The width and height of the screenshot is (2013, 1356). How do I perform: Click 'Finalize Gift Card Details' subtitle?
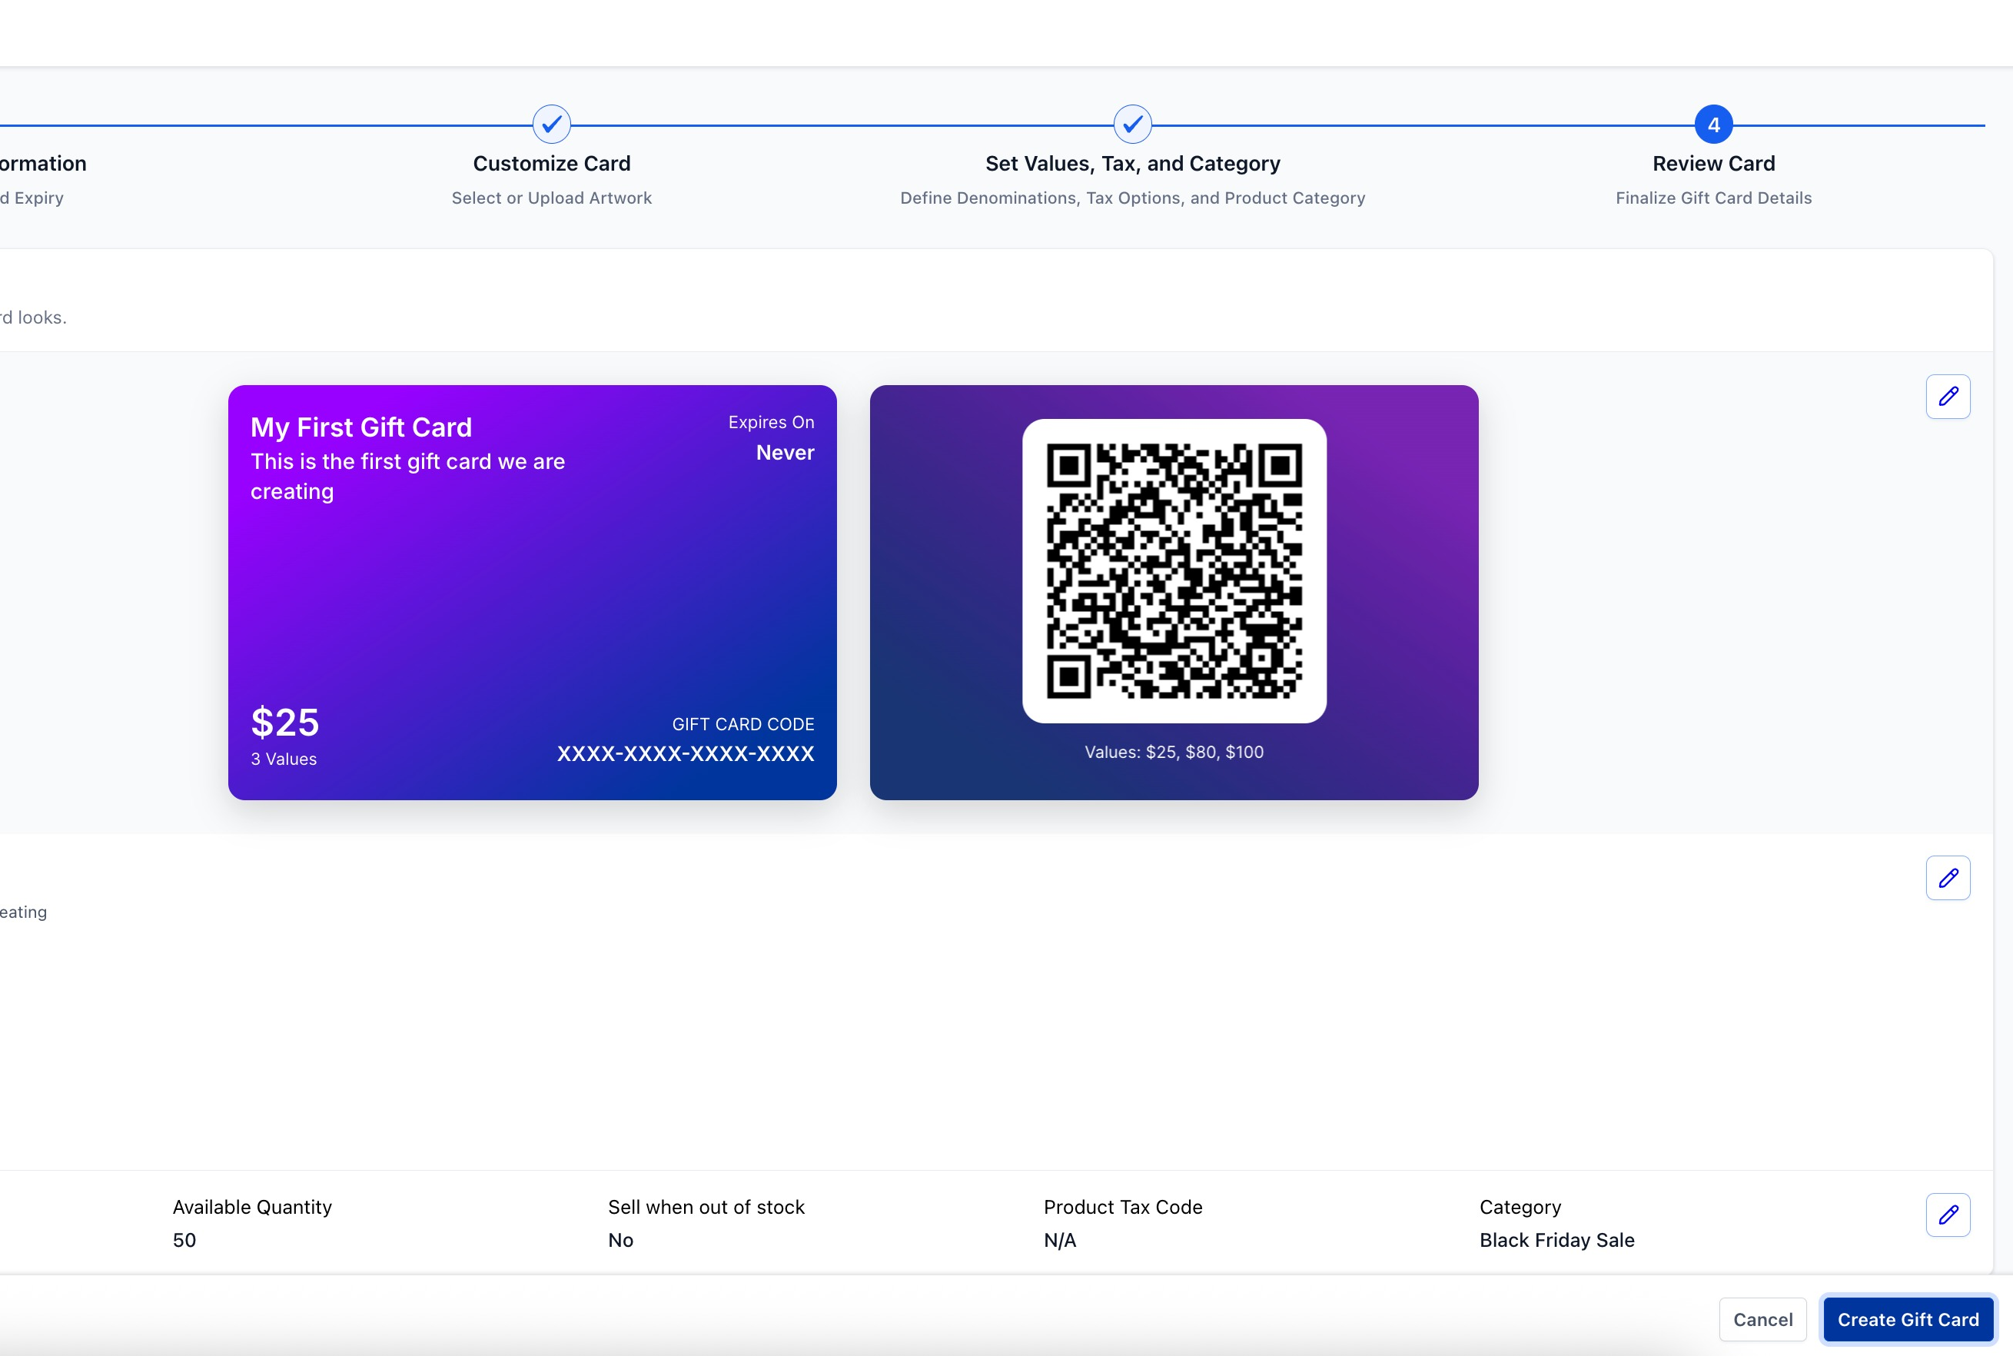pyautogui.click(x=1713, y=198)
